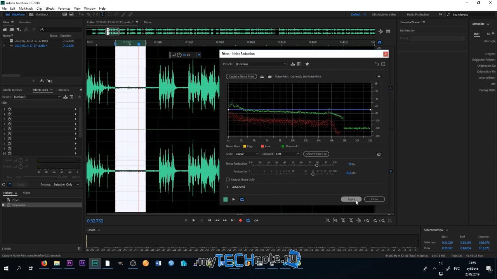Play audio in the editor transport
The height and width of the screenshot is (279, 497).
tap(193, 220)
